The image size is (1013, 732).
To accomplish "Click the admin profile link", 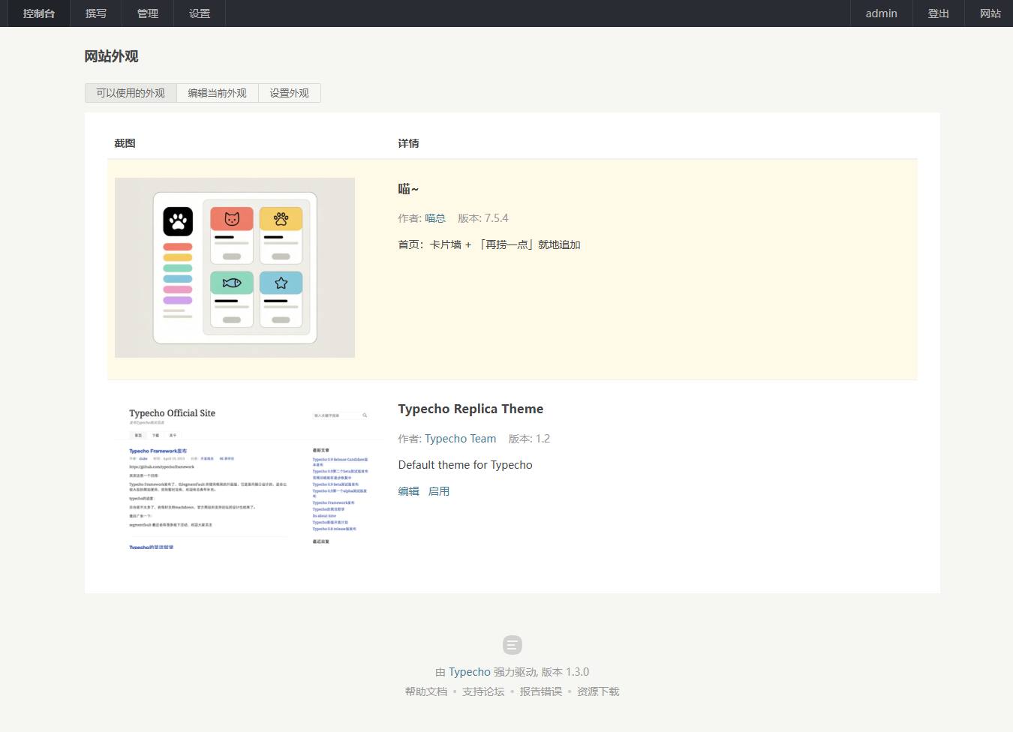I will 881,13.
